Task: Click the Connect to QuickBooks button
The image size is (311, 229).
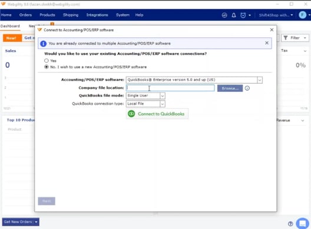Action: [157, 114]
